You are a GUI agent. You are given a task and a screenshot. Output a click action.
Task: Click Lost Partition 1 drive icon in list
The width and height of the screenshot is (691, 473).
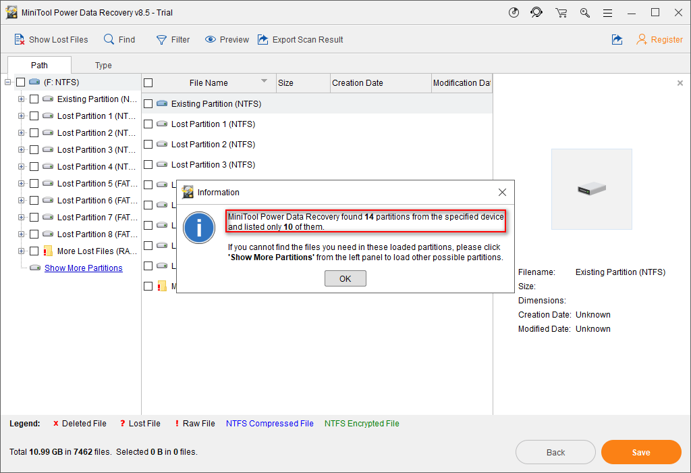click(x=162, y=124)
